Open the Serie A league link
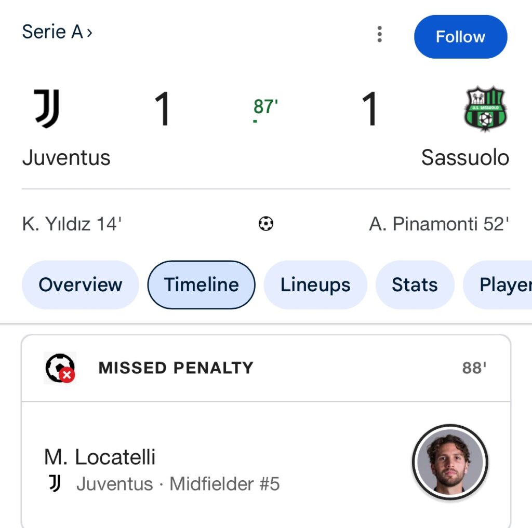The width and height of the screenshot is (532, 528). [x=57, y=32]
